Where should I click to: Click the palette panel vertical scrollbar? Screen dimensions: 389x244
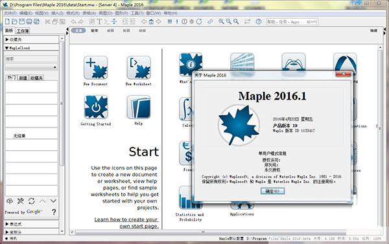[x=62, y=135]
